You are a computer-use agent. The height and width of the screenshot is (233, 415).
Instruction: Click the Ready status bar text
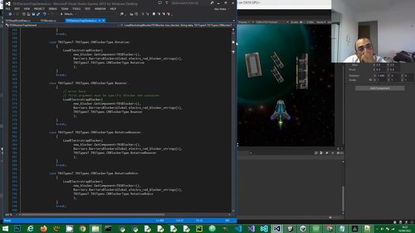8,221
